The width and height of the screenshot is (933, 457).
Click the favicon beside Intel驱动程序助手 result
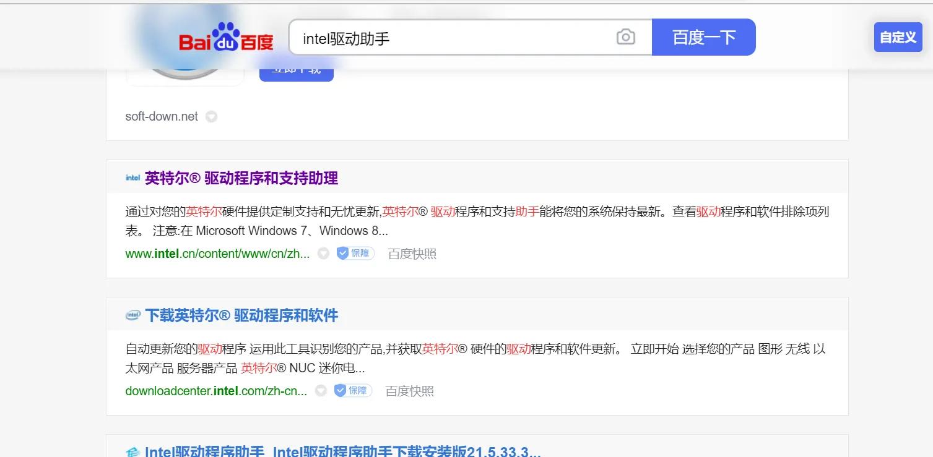point(132,451)
